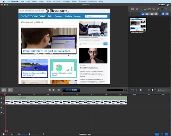Click the waveform display button
The height and width of the screenshot is (136, 171).
tap(132, 90)
